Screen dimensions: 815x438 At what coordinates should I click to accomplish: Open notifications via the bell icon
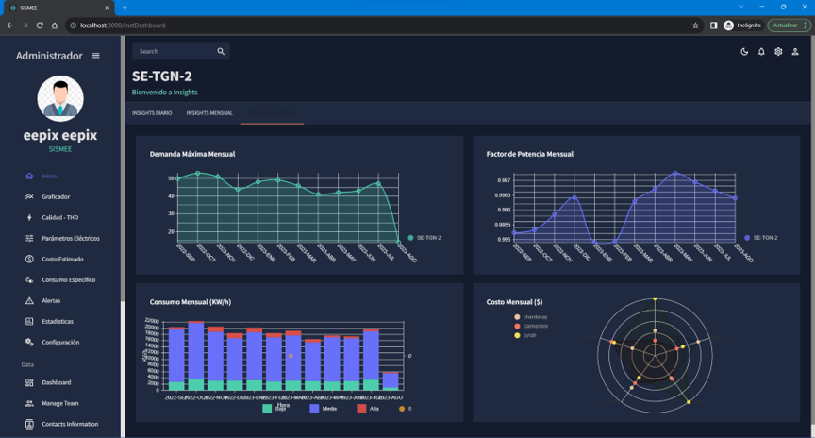[761, 52]
